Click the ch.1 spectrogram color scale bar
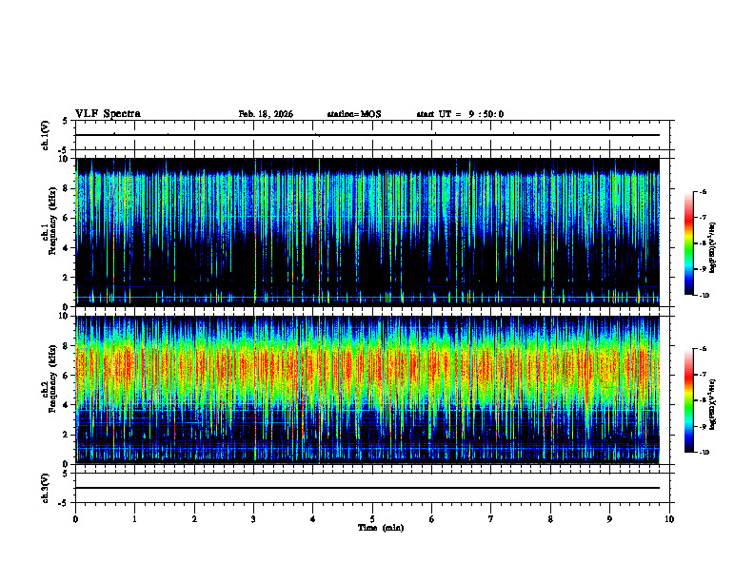The height and width of the screenshot is (582, 754). coord(688,243)
